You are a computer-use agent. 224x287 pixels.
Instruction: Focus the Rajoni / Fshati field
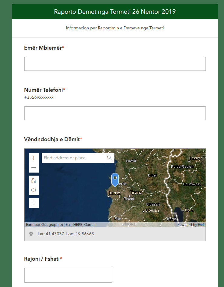(68, 275)
